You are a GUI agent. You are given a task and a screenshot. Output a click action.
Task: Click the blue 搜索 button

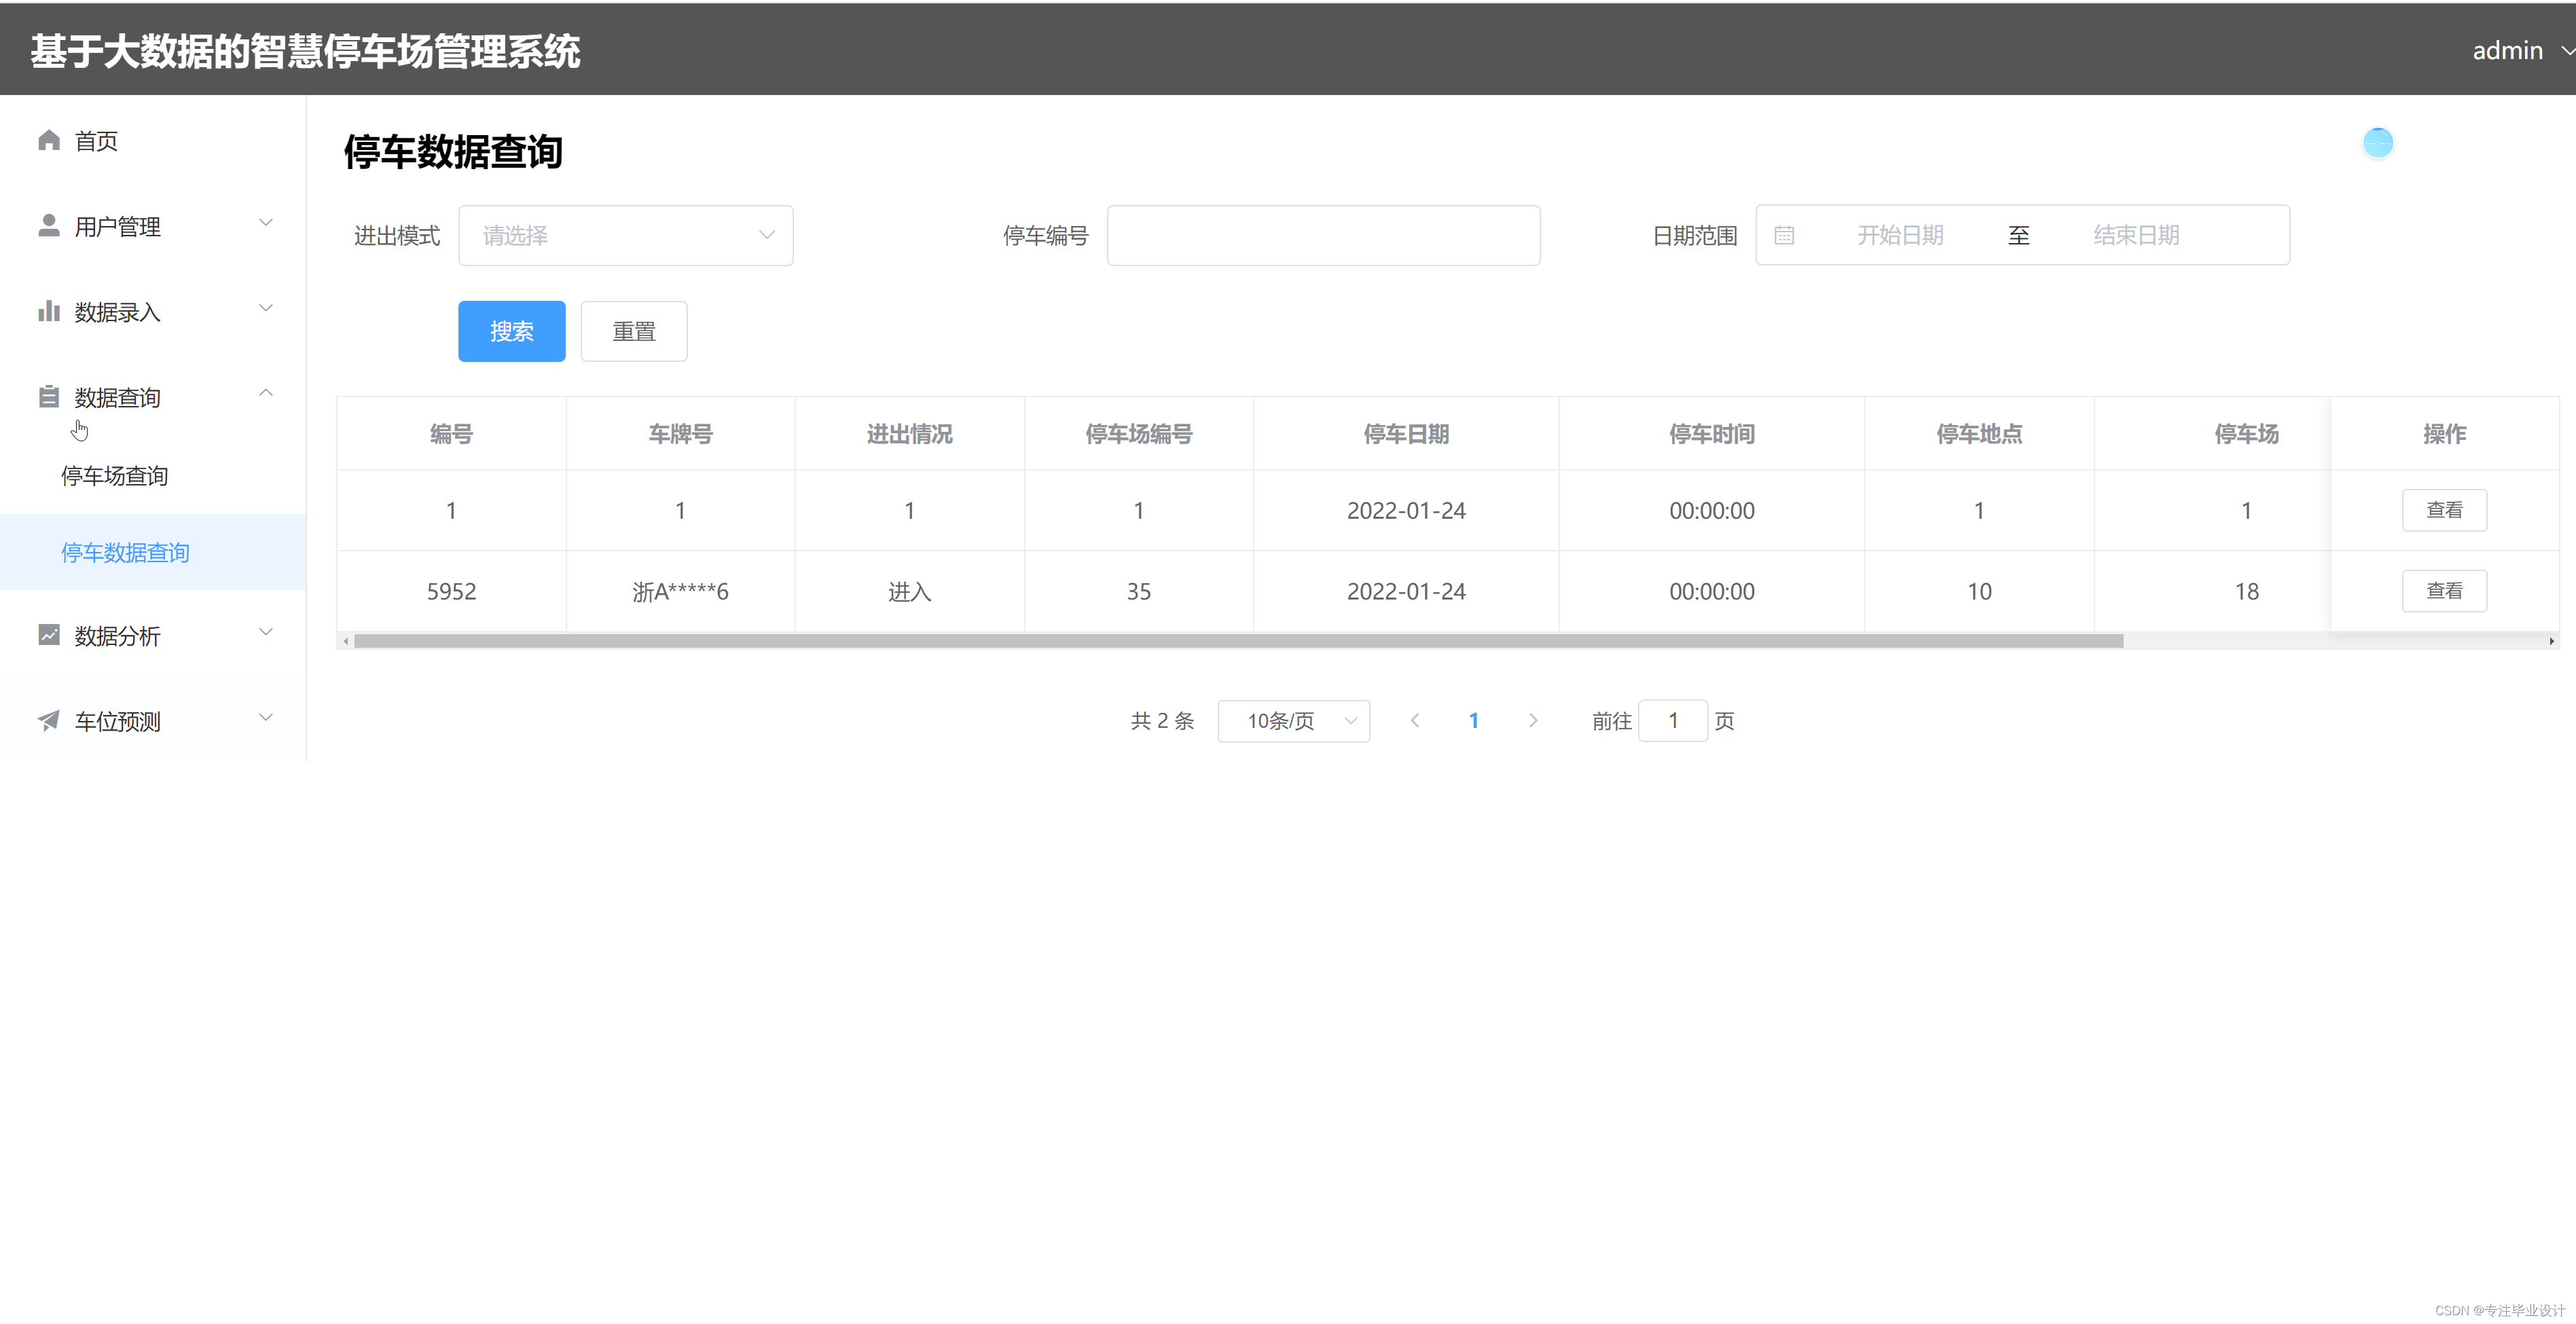(x=511, y=331)
